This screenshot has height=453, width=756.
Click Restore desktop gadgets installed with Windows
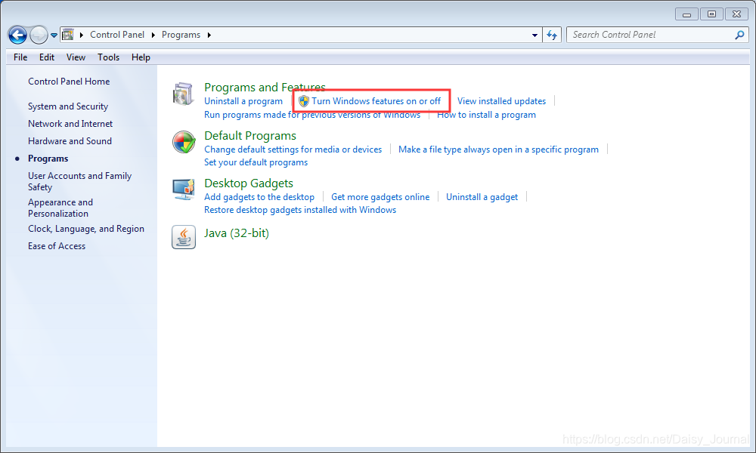pos(300,210)
